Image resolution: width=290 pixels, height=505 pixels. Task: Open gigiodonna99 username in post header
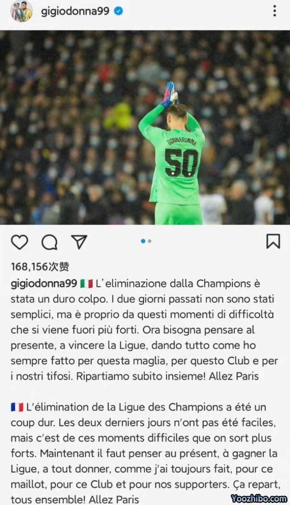(x=75, y=11)
